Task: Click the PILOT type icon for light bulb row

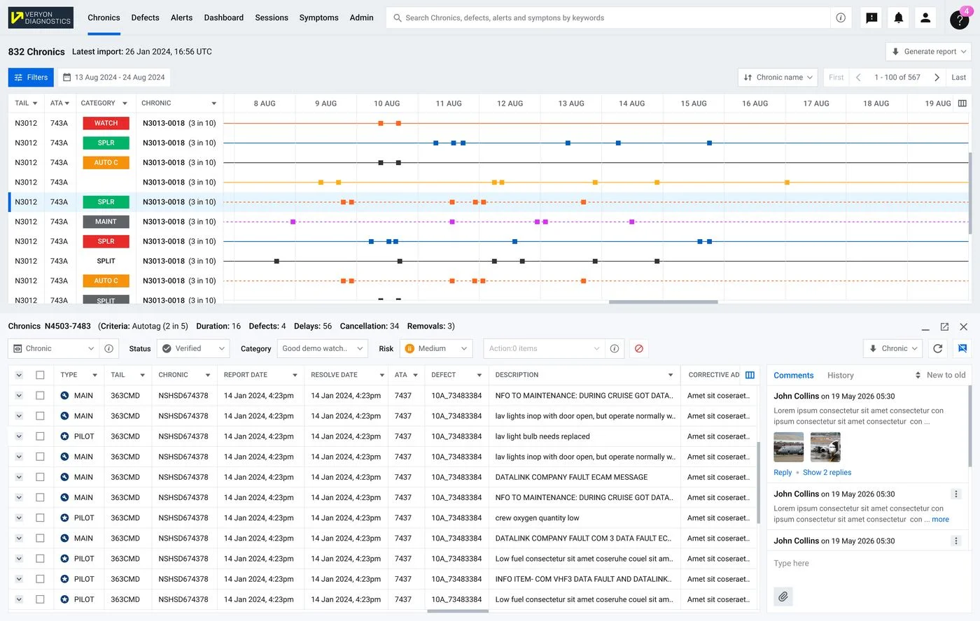Action: [x=64, y=436]
